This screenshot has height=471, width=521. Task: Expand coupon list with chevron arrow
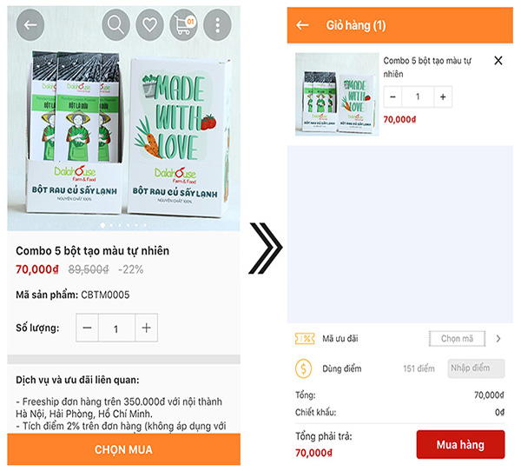(x=498, y=339)
